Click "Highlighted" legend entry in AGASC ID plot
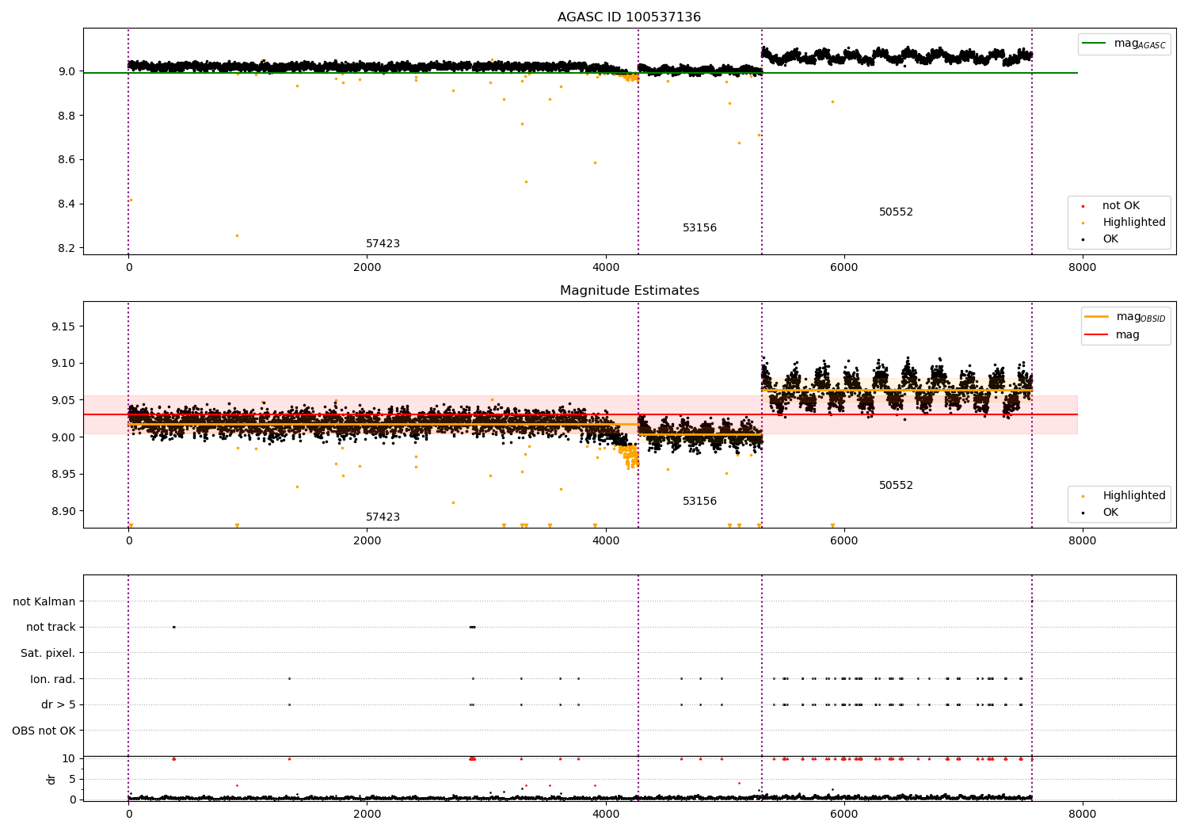1188x832 pixels. pos(1133,223)
